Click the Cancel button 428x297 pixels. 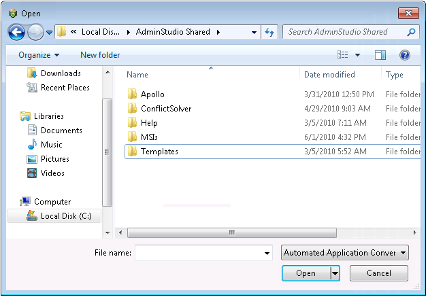coord(378,273)
